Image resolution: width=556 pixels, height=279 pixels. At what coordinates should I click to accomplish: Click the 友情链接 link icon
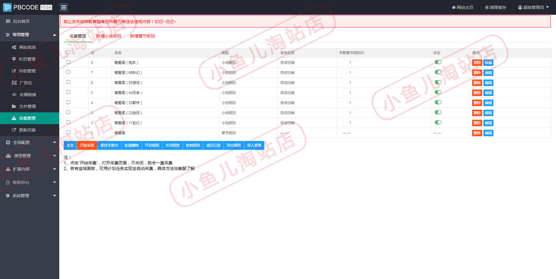14,95
